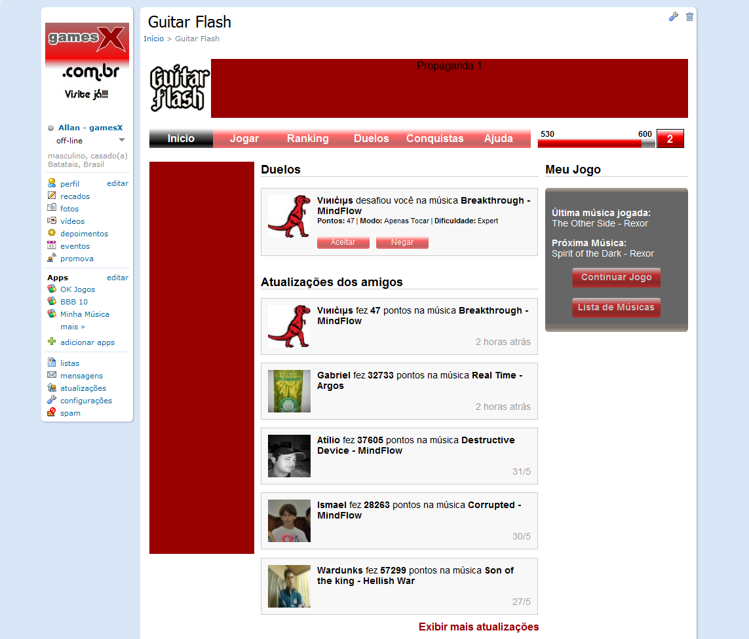Click the promova megaphone icon
749x639 pixels.
[x=52, y=258]
